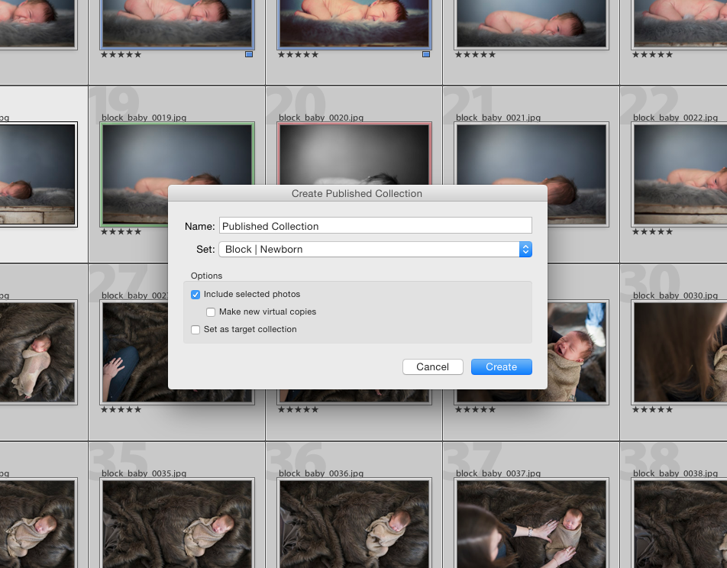
Task: Click the file name block_baby_0038.jpg
Action: coord(675,473)
